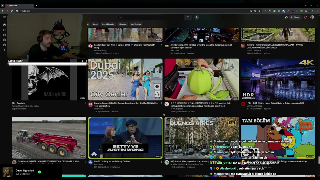320x180 pixels.
Task: Select the 'Tanım' filter chip
Action: pyautogui.click(x=95, y=24)
